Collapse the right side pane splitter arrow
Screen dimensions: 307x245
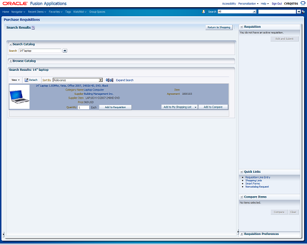[x=238, y=232]
